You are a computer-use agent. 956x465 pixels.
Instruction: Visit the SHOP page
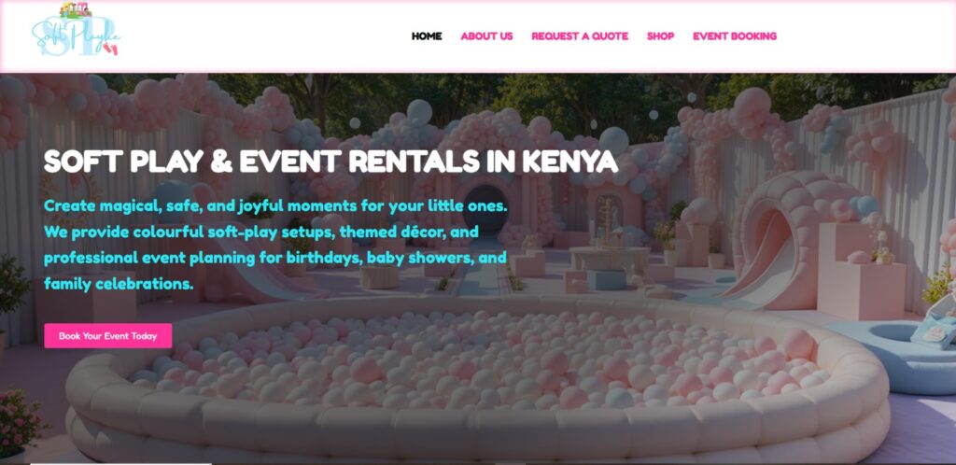click(660, 36)
